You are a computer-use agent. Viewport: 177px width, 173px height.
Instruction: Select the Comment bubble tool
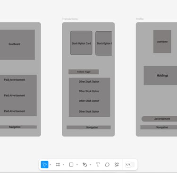(107, 164)
